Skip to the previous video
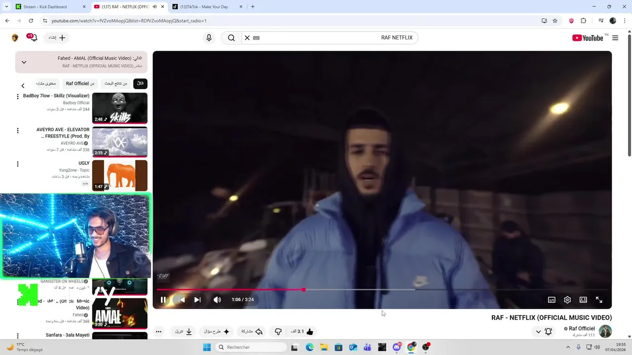The height and width of the screenshot is (355, 632). [181, 300]
